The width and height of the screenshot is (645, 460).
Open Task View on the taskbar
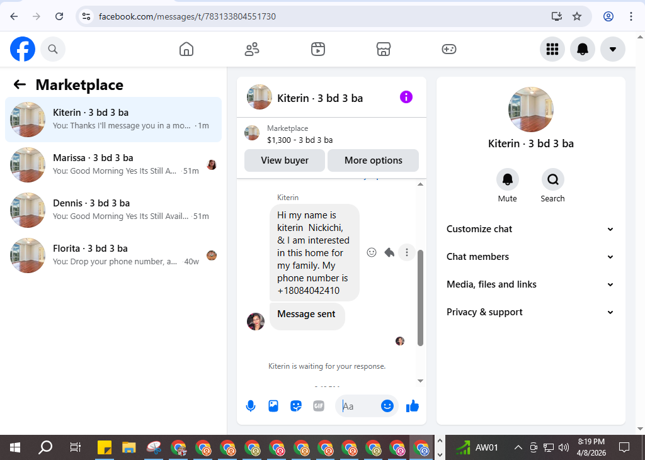point(76,447)
